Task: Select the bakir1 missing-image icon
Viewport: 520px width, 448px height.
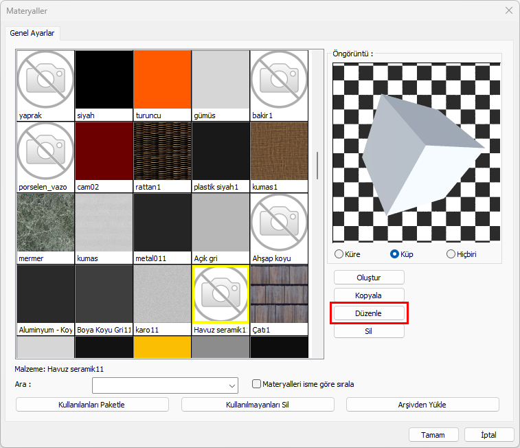Action: 279,80
